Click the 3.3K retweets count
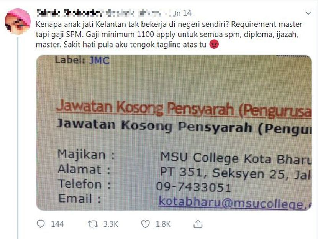This screenshot has height=239, width=318. point(111,224)
